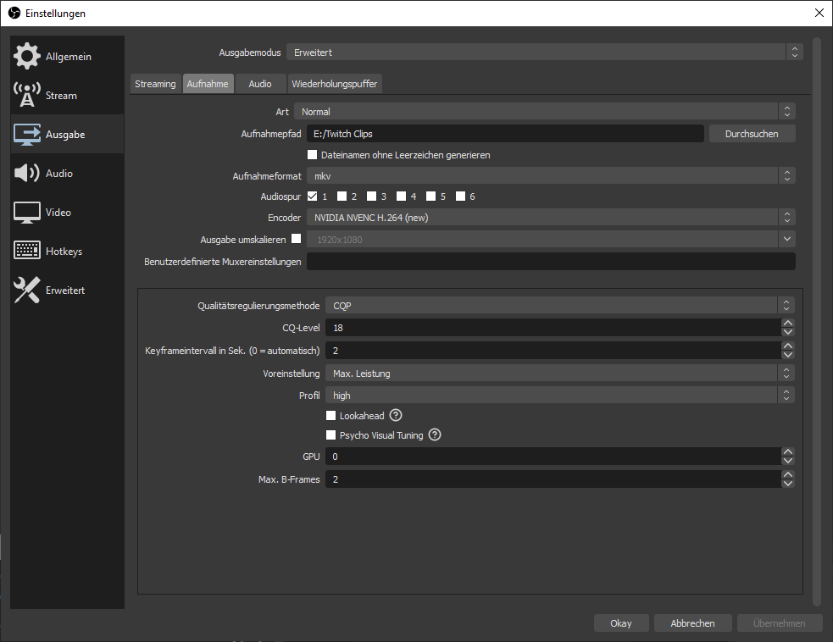Click into the CQ-Level value field

click(x=551, y=328)
